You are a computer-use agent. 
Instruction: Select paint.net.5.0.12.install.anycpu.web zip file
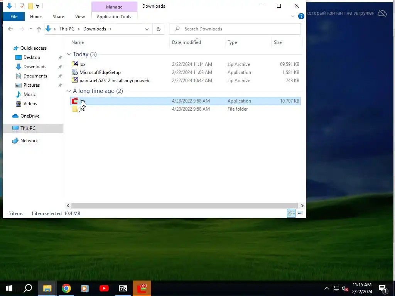(x=114, y=80)
